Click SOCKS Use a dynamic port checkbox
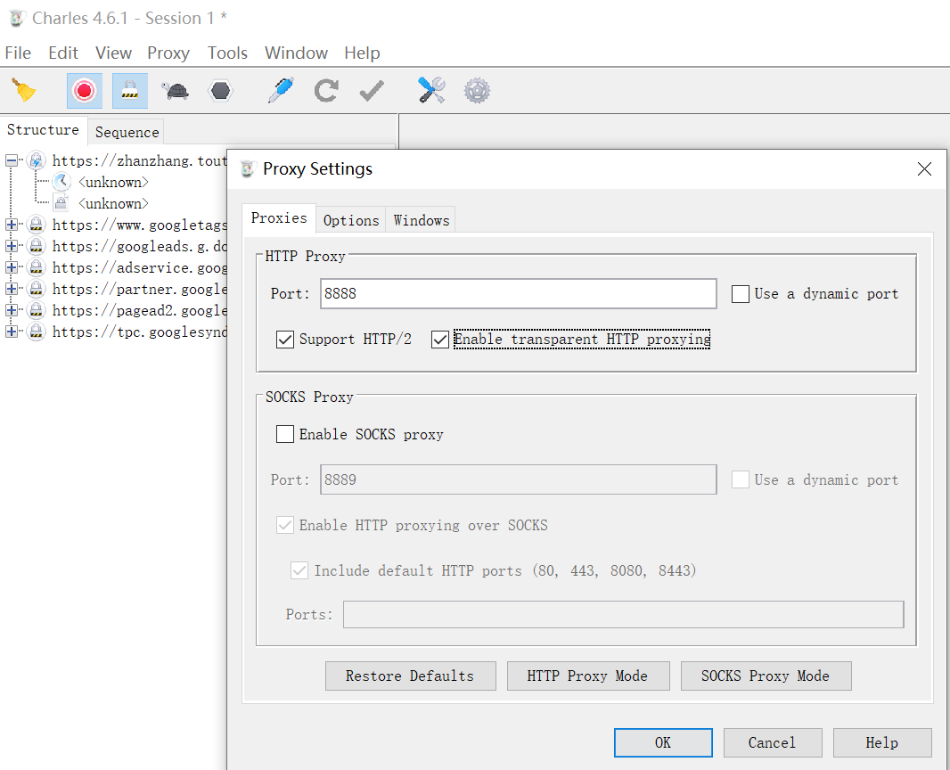The width and height of the screenshot is (950, 770). (741, 479)
